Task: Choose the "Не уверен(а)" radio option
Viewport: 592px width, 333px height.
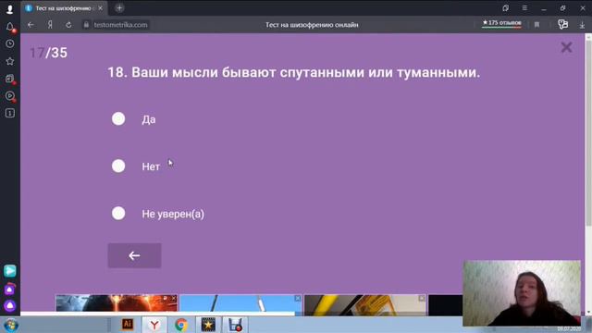Action: click(x=118, y=214)
